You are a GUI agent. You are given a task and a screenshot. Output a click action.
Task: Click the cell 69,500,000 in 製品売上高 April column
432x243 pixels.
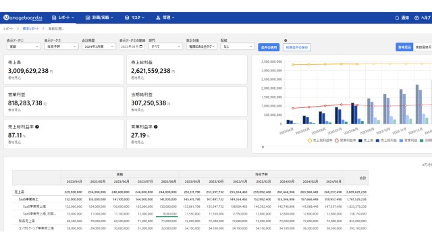tap(74, 221)
